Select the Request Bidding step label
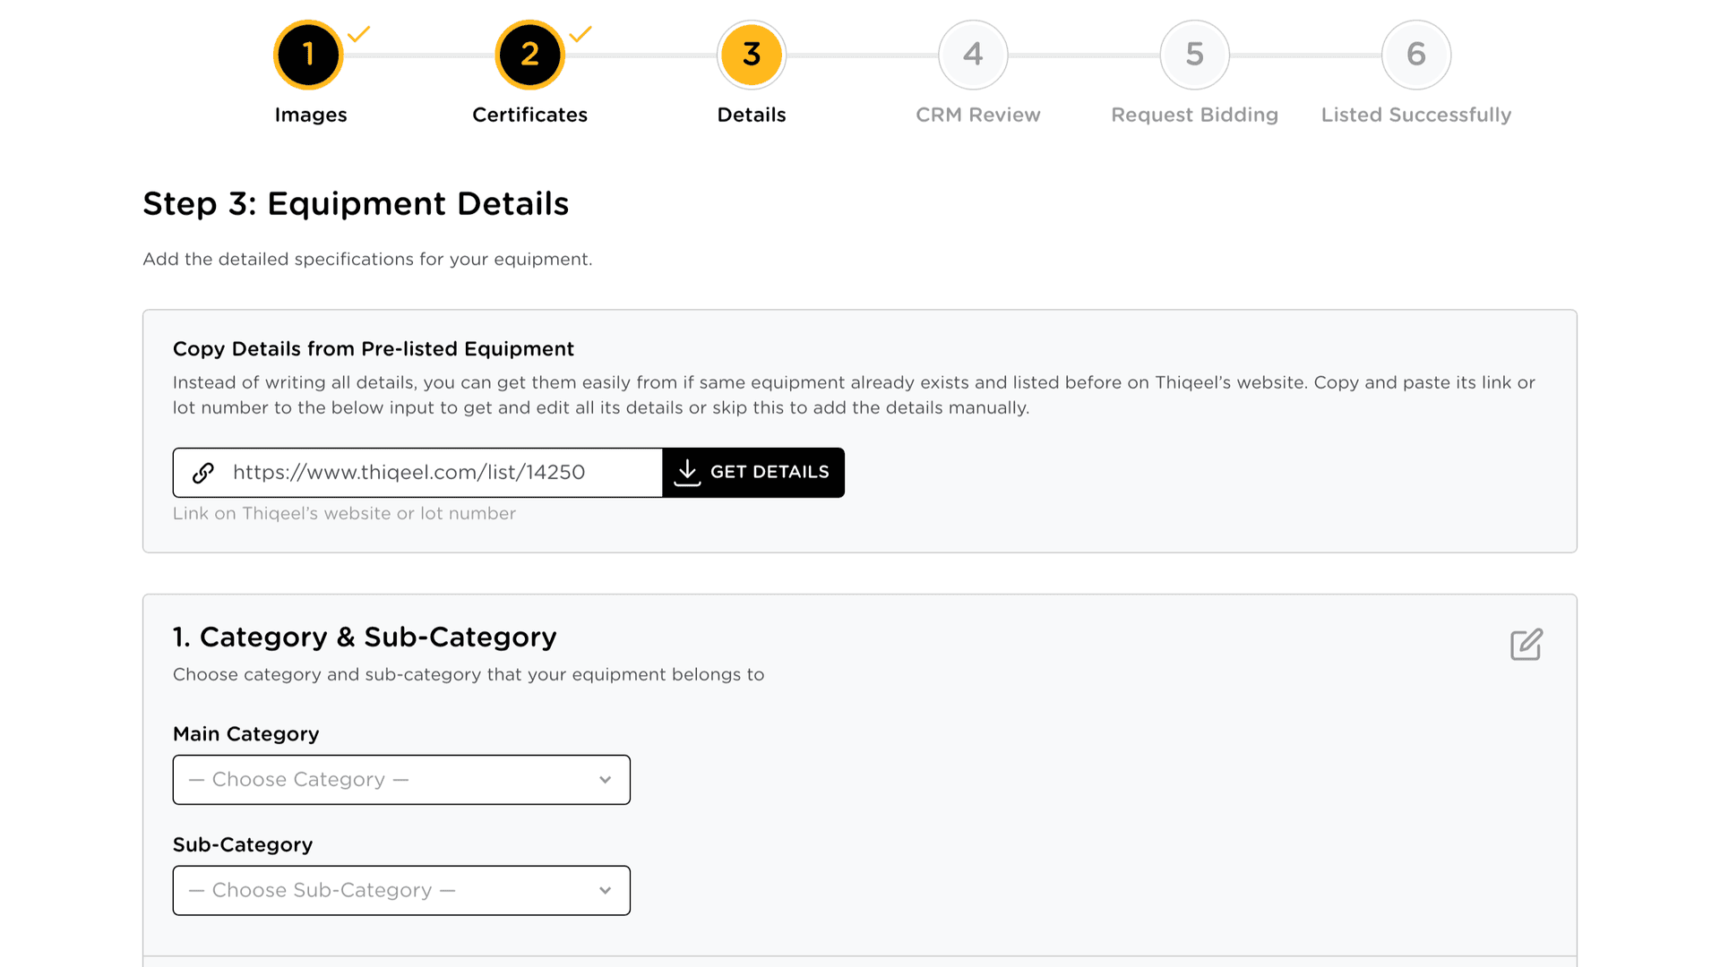This screenshot has height=967, width=1720. [x=1194, y=115]
